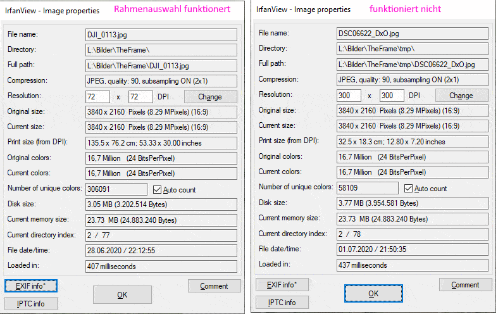Select the DJI_0113.jpg file name field
Screen dimensions: 498x314
[x=161, y=34]
